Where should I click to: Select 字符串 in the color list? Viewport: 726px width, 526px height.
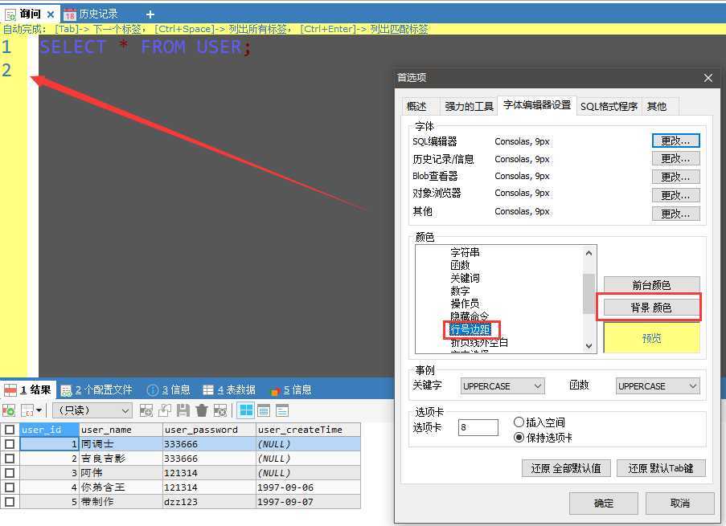(465, 253)
